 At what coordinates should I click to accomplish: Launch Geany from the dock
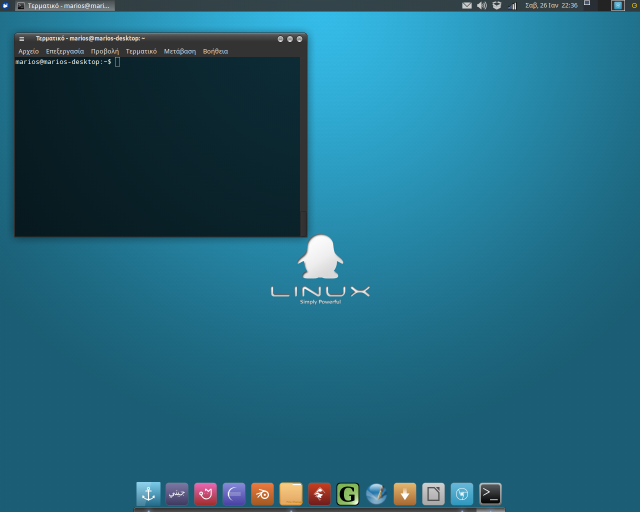[x=177, y=494]
